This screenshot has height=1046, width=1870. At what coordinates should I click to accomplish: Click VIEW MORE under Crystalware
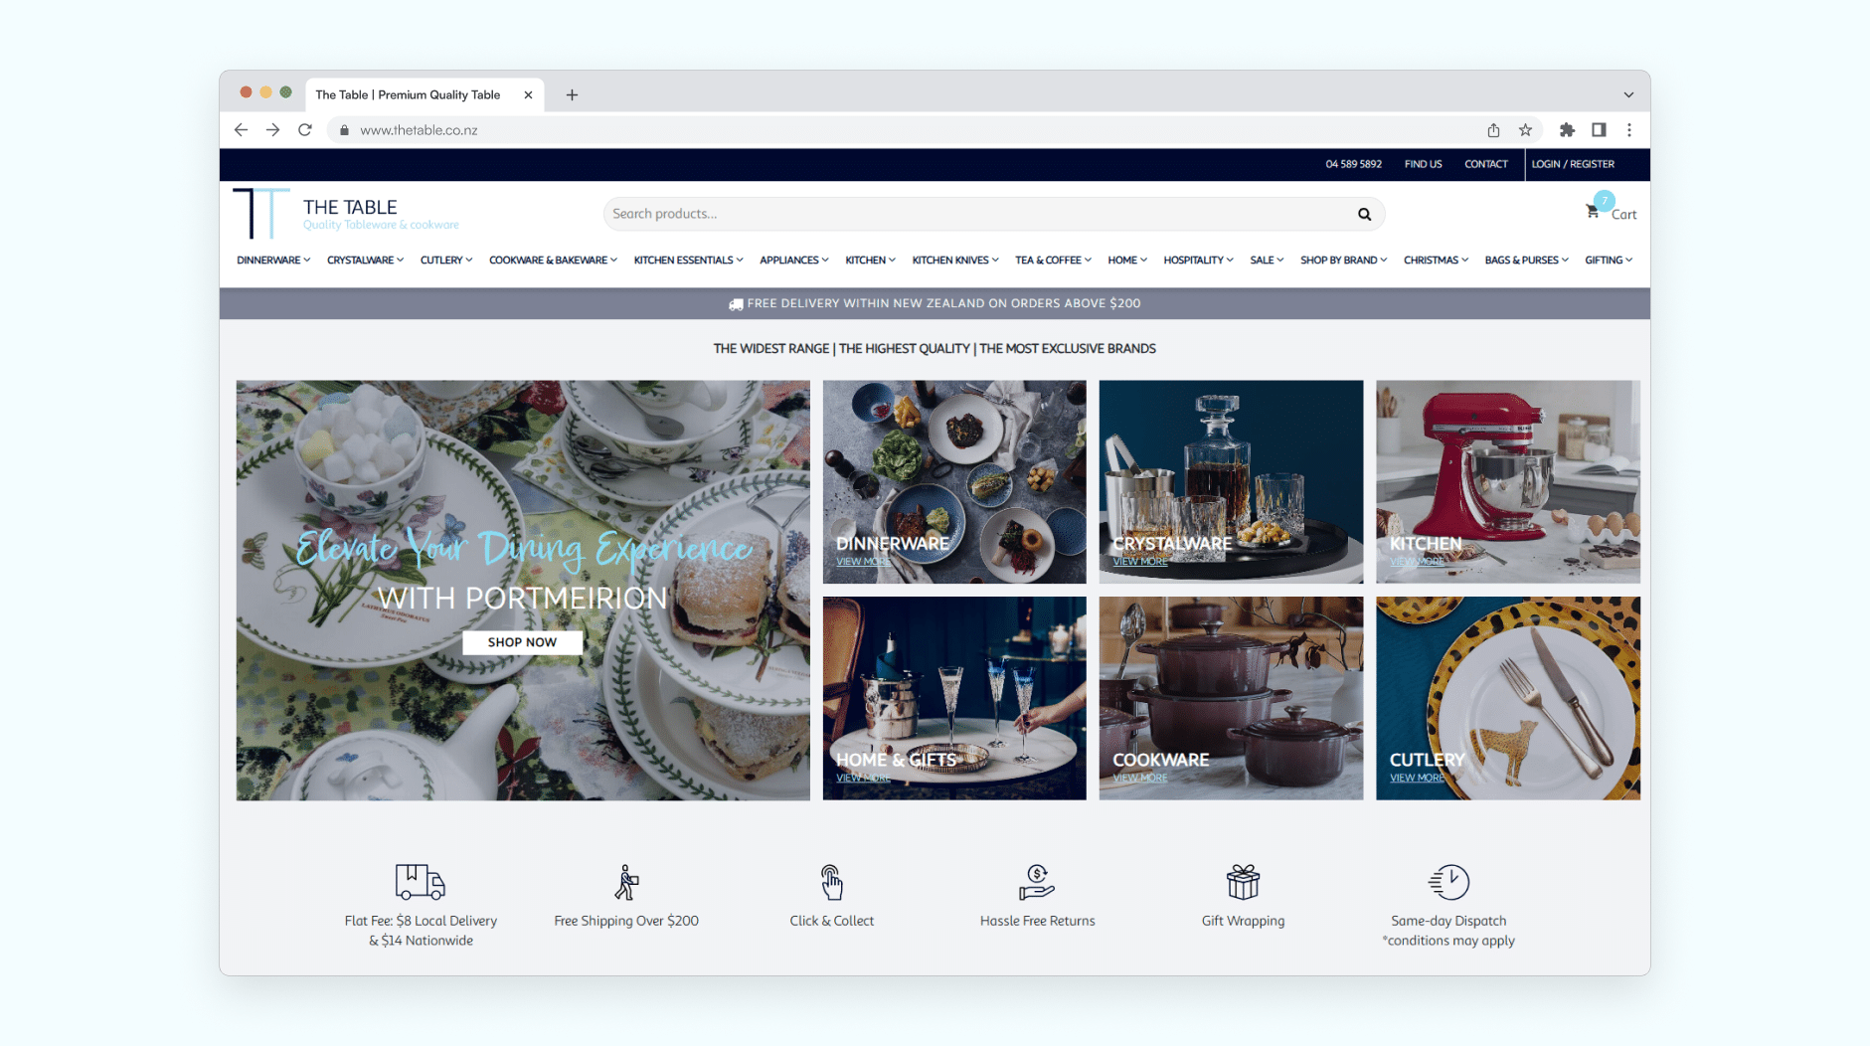pyautogui.click(x=1140, y=562)
